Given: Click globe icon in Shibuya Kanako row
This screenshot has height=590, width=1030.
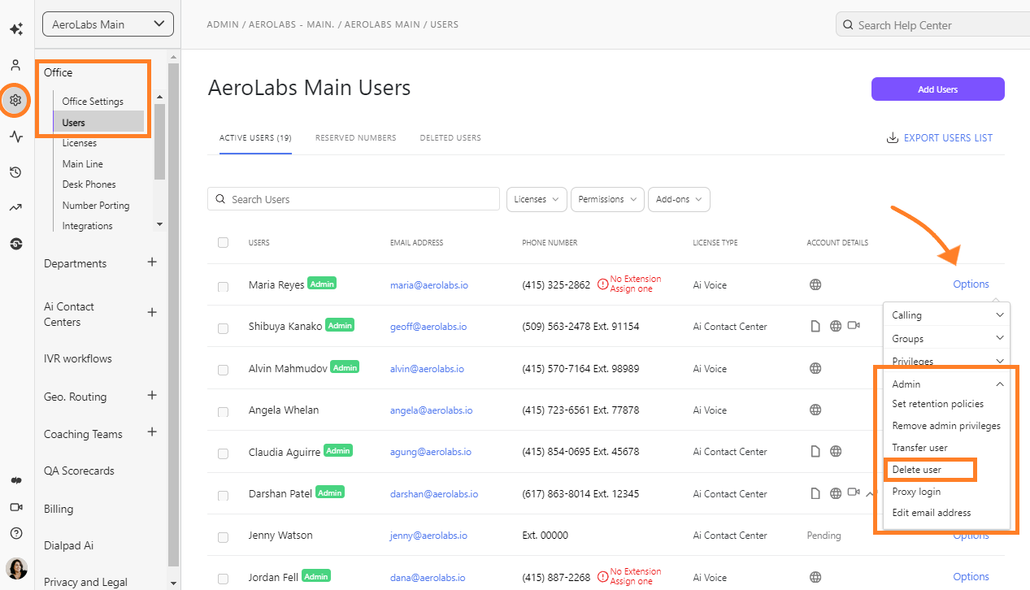Looking at the screenshot, I should (x=835, y=326).
